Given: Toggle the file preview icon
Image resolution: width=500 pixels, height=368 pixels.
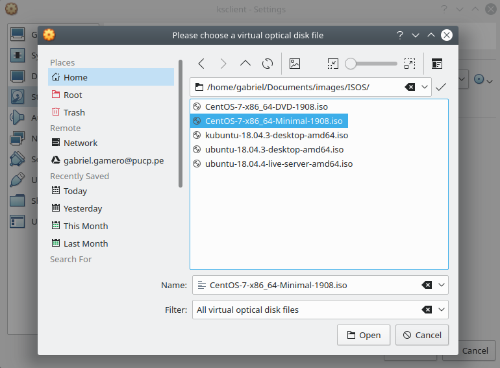Looking at the screenshot, I should click(295, 64).
